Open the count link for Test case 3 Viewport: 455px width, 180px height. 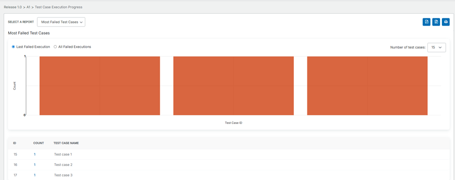click(34, 175)
